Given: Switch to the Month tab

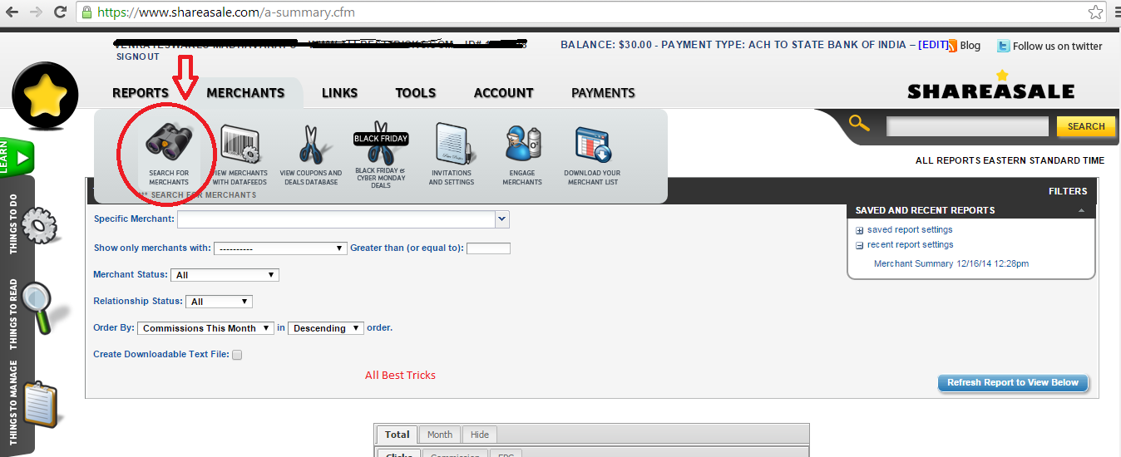Looking at the screenshot, I should click(x=440, y=435).
